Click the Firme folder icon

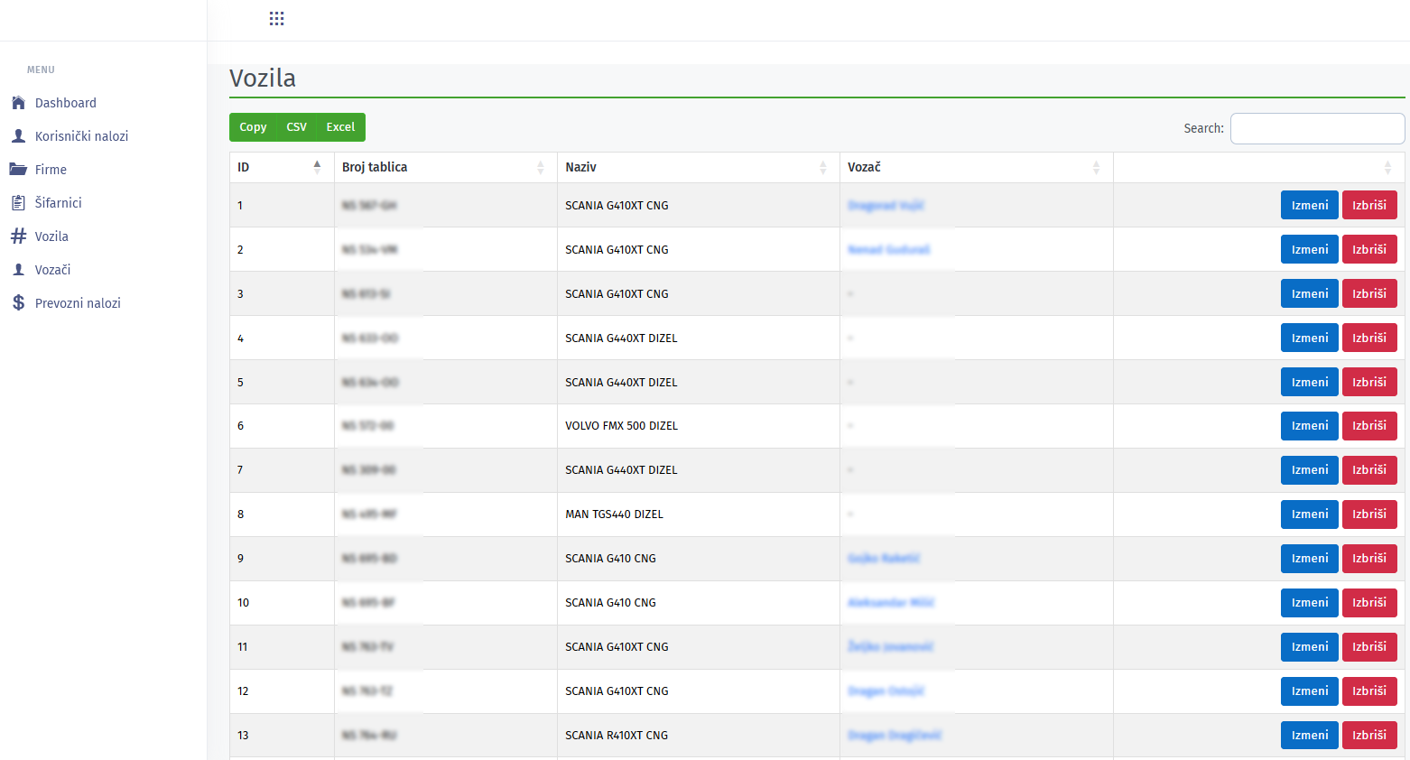[x=18, y=170]
